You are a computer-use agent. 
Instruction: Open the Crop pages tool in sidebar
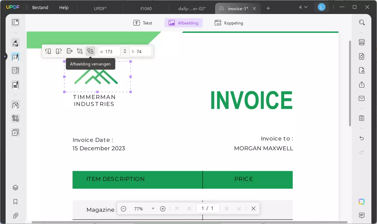(x=15, y=118)
